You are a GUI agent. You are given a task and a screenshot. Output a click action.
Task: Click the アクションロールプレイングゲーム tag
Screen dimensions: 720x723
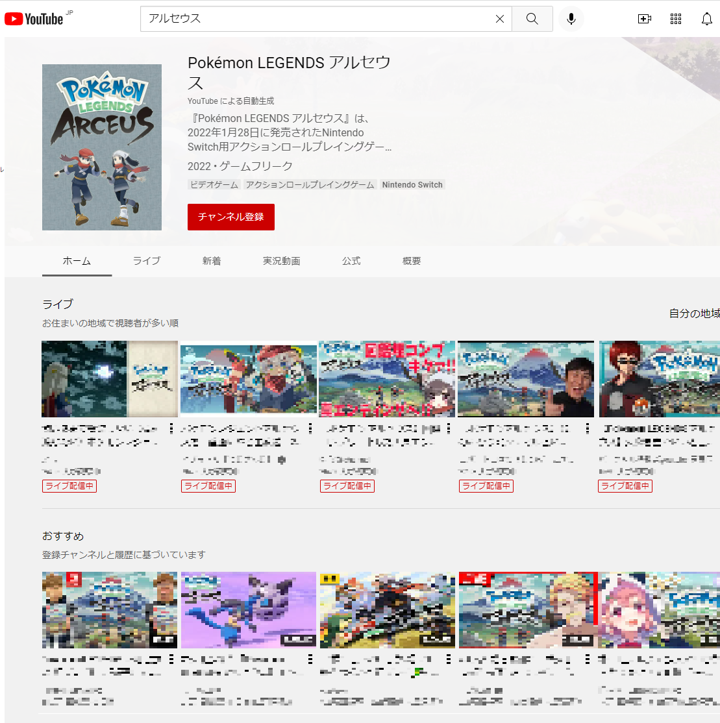click(310, 185)
